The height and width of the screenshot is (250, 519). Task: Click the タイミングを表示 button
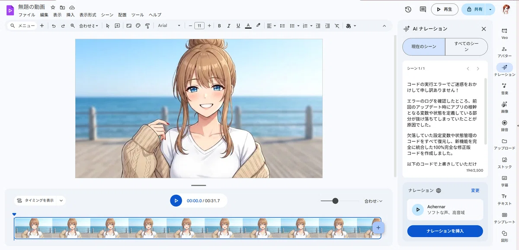pyautogui.click(x=35, y=200)
